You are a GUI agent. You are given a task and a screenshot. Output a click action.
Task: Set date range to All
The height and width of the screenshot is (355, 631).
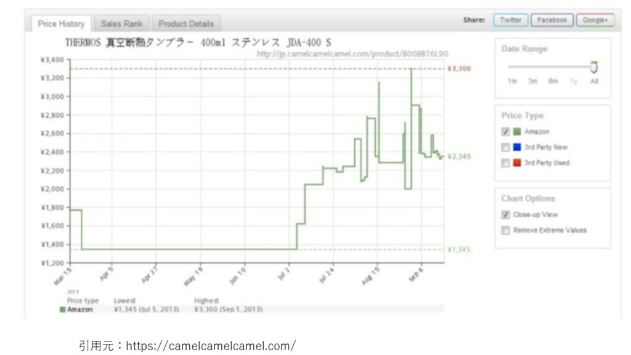pyautogui.click(x=595, y=81)
